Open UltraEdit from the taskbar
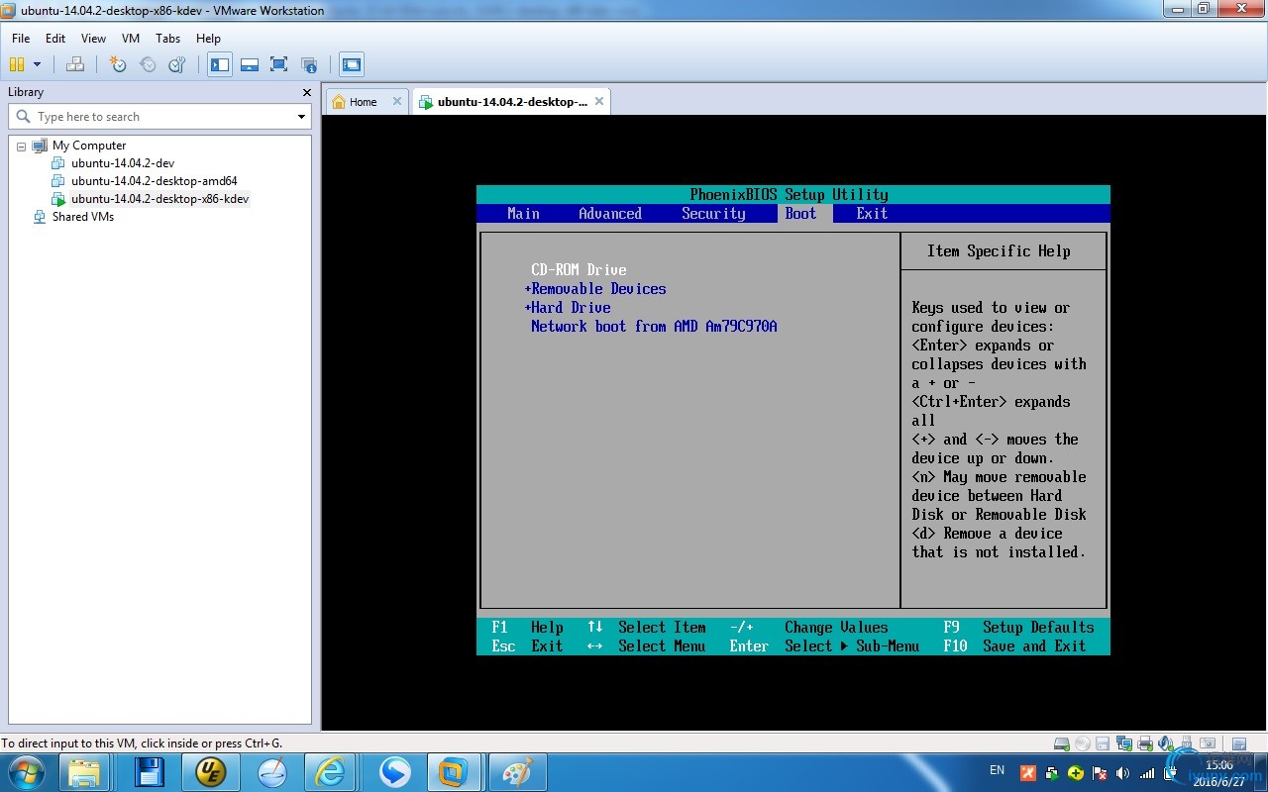This screenshot has height=792, width=1268. coord(211,772)
